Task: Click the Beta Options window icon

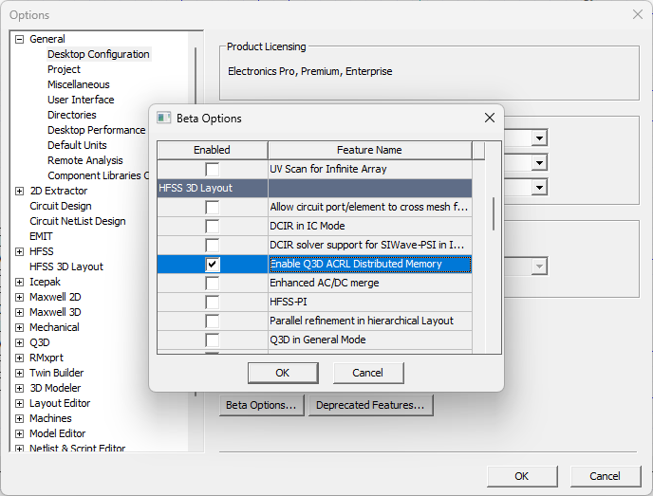Action: click(163, 119)
